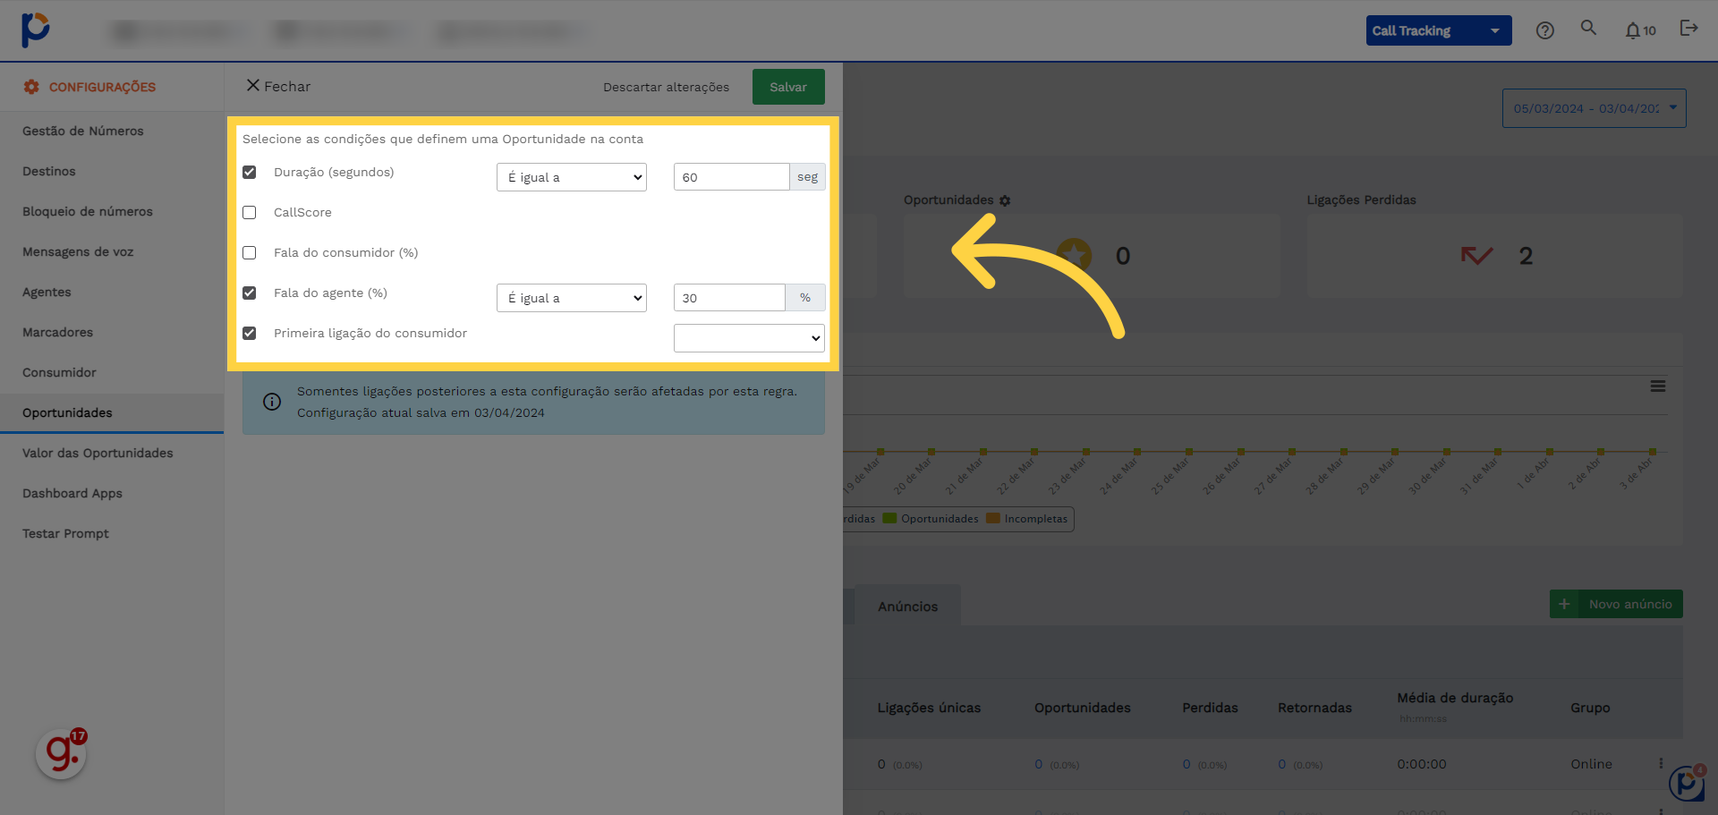Open the Fala do agente operator dropdown
Screen dimensions: 1718x815
point(572,298)
